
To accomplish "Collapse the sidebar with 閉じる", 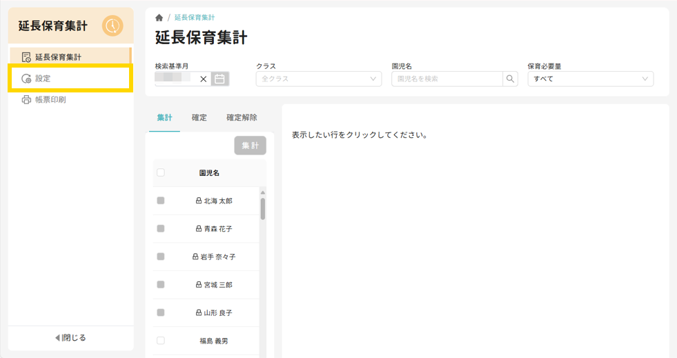I will 70,337.
